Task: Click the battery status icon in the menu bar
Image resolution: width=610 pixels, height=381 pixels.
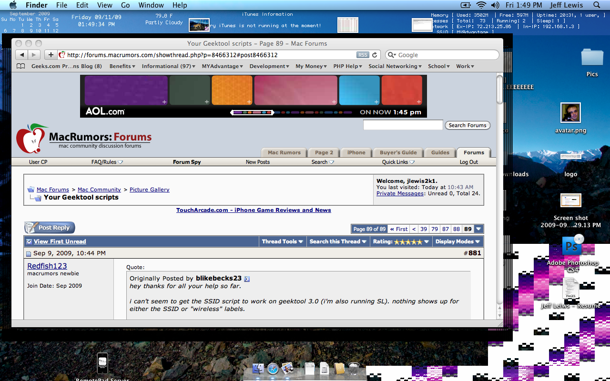Action: coord(466,5)
